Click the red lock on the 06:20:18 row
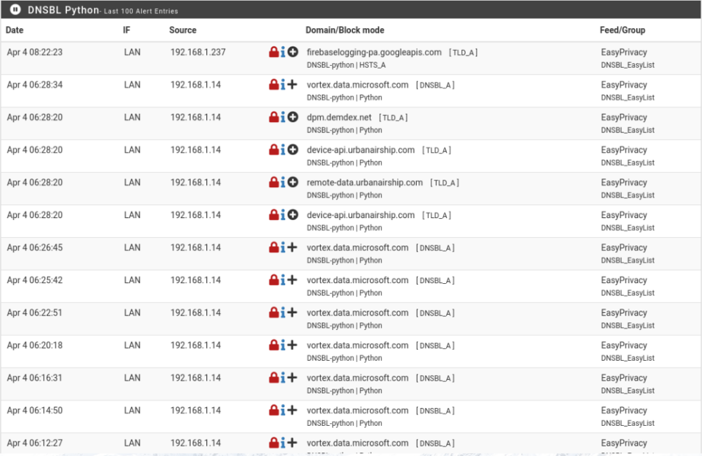Viewport: 702px width, 456px height. pos(274,346)
